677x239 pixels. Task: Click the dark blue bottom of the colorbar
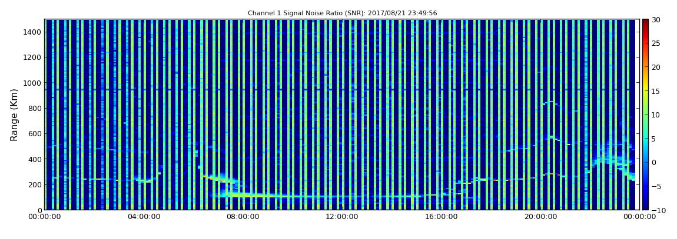coord(645,206)
